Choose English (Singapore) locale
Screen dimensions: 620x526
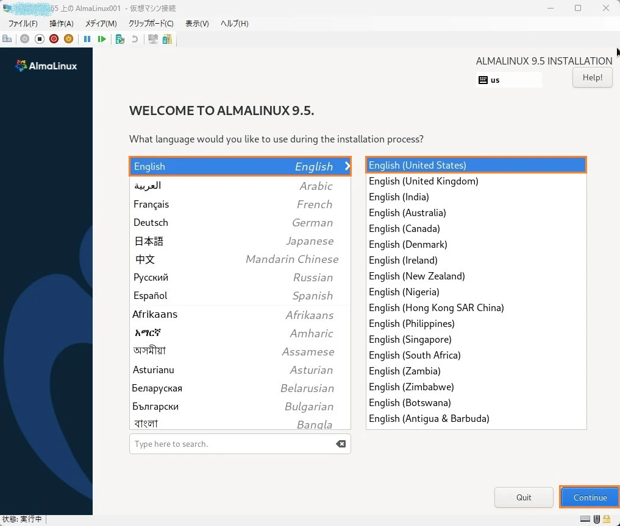[x=476, y=339]
